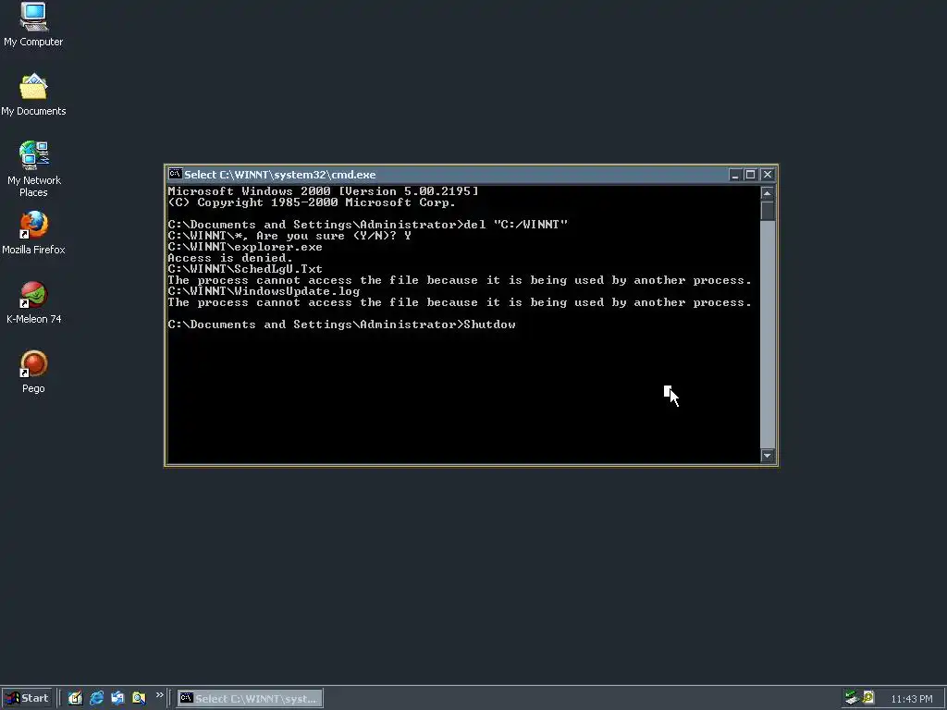This screenshot has width=947, height=710.
Task: Click the 'Access is denied.' line
Action: [230, 258]
